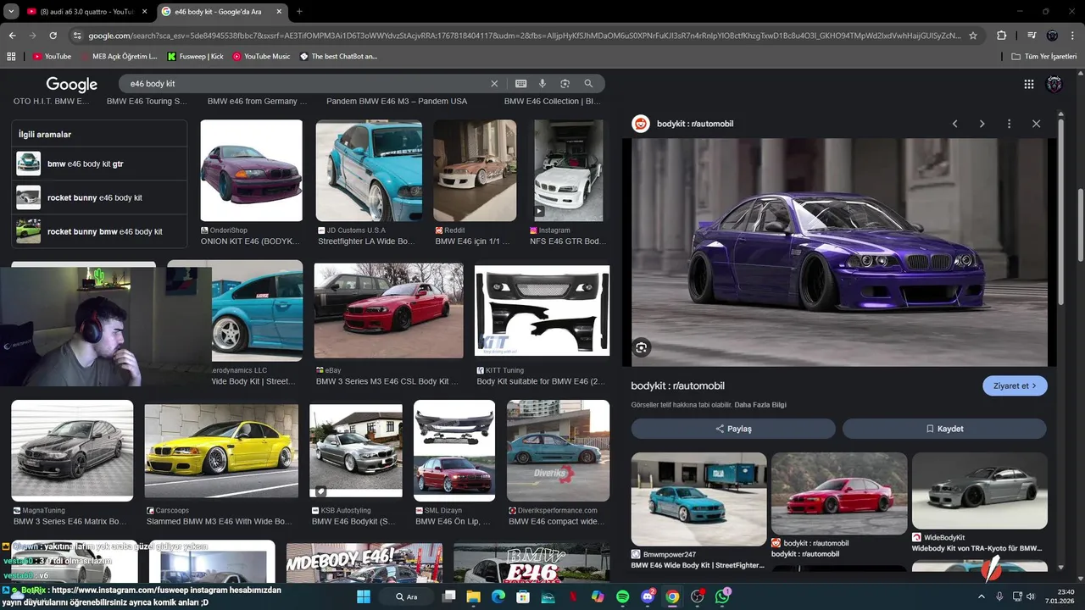Click Kaydet save button

pyautogui.click(x=944, y=429)
